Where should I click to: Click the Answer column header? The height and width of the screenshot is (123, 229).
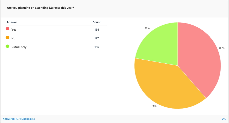(12, 22)
